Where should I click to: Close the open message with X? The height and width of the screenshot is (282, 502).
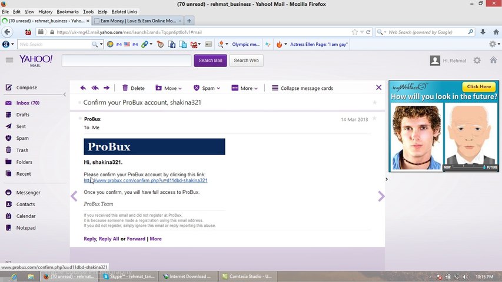pos(379,88)
